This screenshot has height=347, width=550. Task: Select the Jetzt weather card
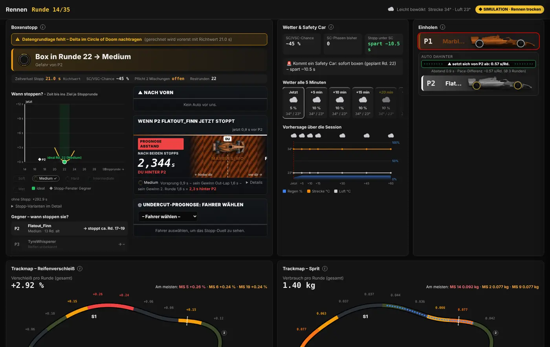293,102
